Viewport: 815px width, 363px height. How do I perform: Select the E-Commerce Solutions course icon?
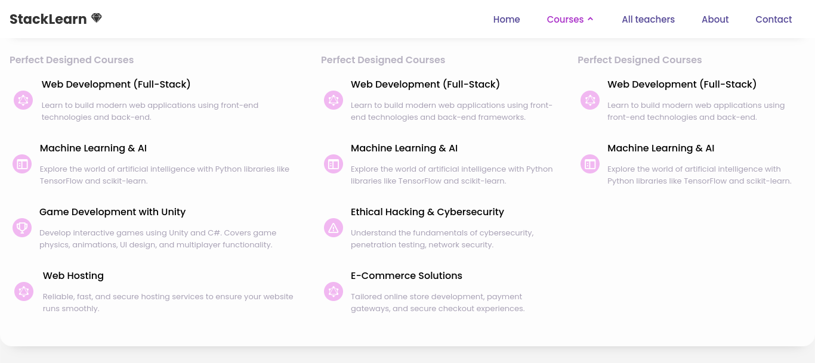point(334,291)
